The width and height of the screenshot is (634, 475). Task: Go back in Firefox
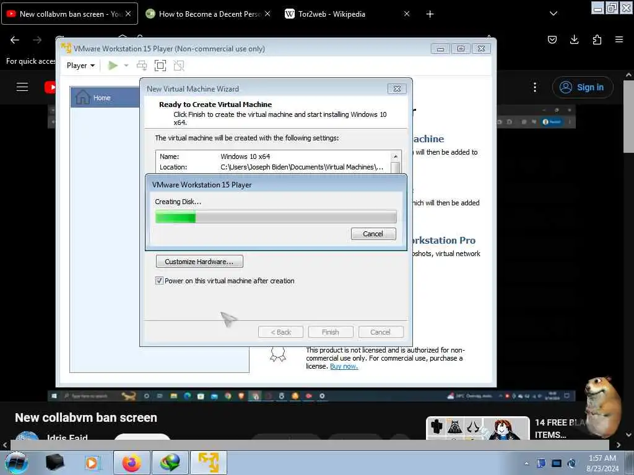(15, 40)
